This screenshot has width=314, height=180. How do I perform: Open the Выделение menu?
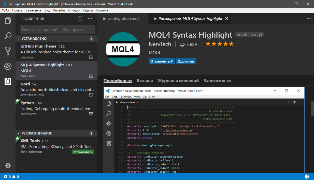[x=33, y=10]
